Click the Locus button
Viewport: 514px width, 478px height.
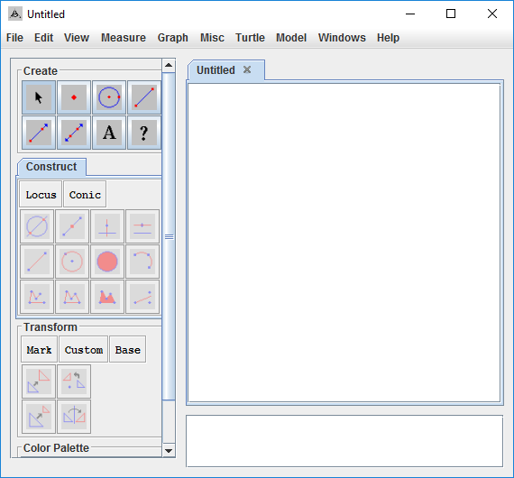[41, 195]
